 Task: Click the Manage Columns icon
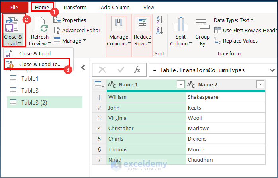pos(119,23)
